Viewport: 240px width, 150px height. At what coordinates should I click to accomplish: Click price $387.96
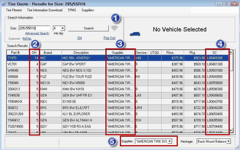tap(177, 64)
